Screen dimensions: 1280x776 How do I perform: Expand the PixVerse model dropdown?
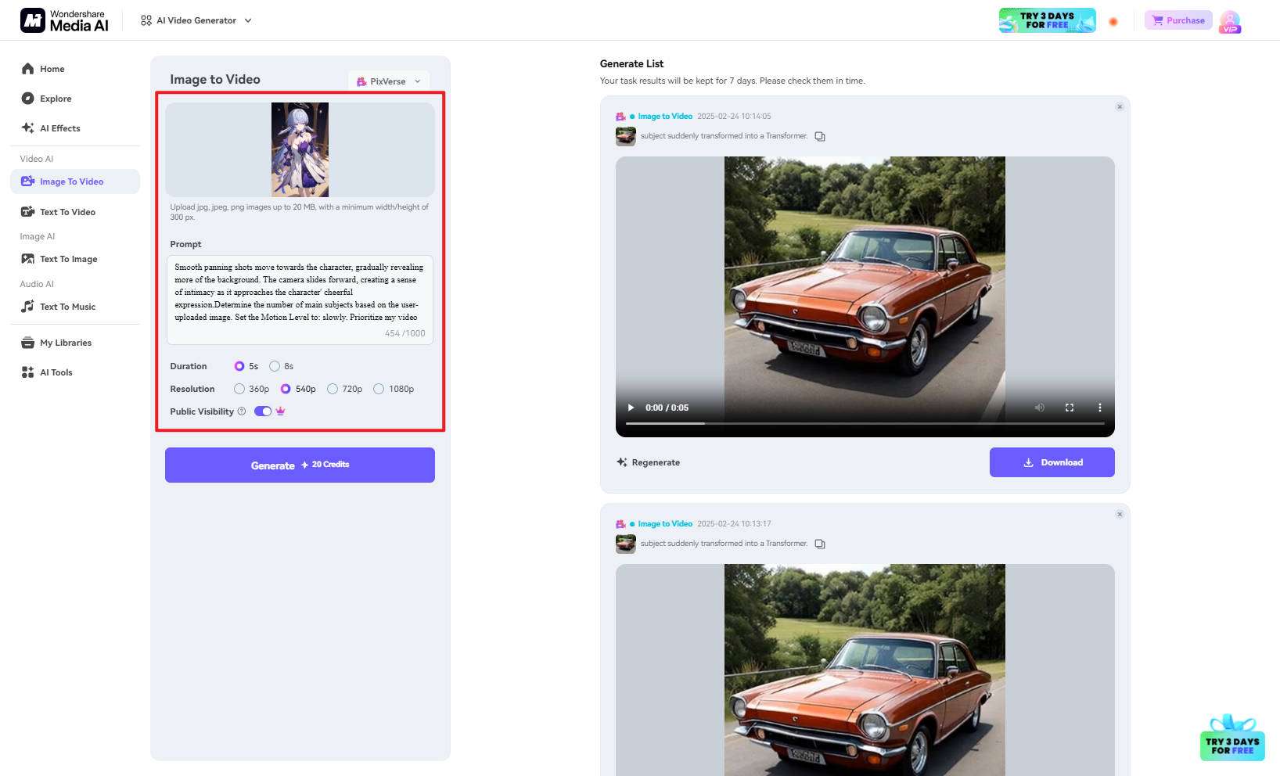[389, 81]
